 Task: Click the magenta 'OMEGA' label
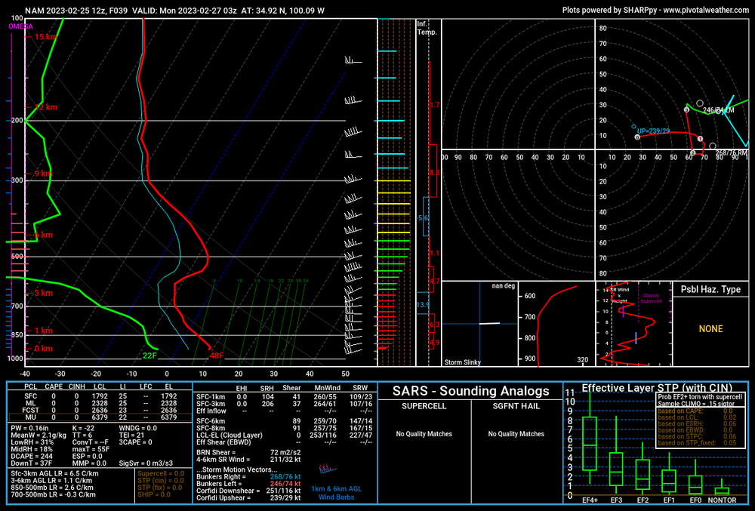click(x=20, y=26)
